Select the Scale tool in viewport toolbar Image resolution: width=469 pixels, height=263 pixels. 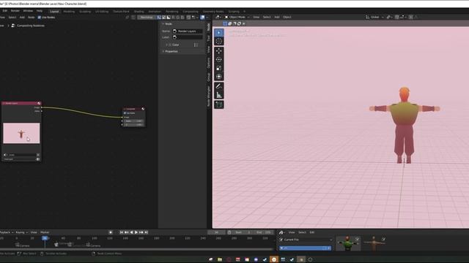tap(219, 68)
